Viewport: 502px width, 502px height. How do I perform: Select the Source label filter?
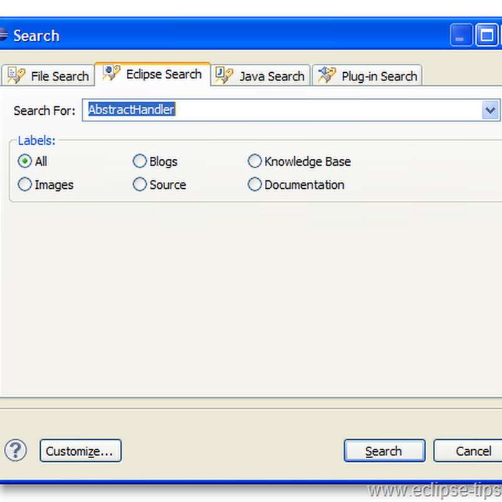[139, 184]
